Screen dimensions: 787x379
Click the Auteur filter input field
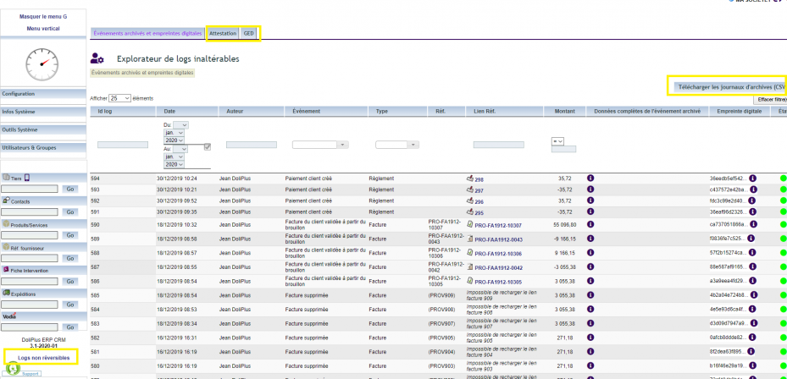pos(252,145)
